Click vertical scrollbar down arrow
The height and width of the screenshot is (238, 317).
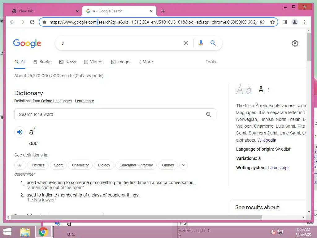pos(309,212)
